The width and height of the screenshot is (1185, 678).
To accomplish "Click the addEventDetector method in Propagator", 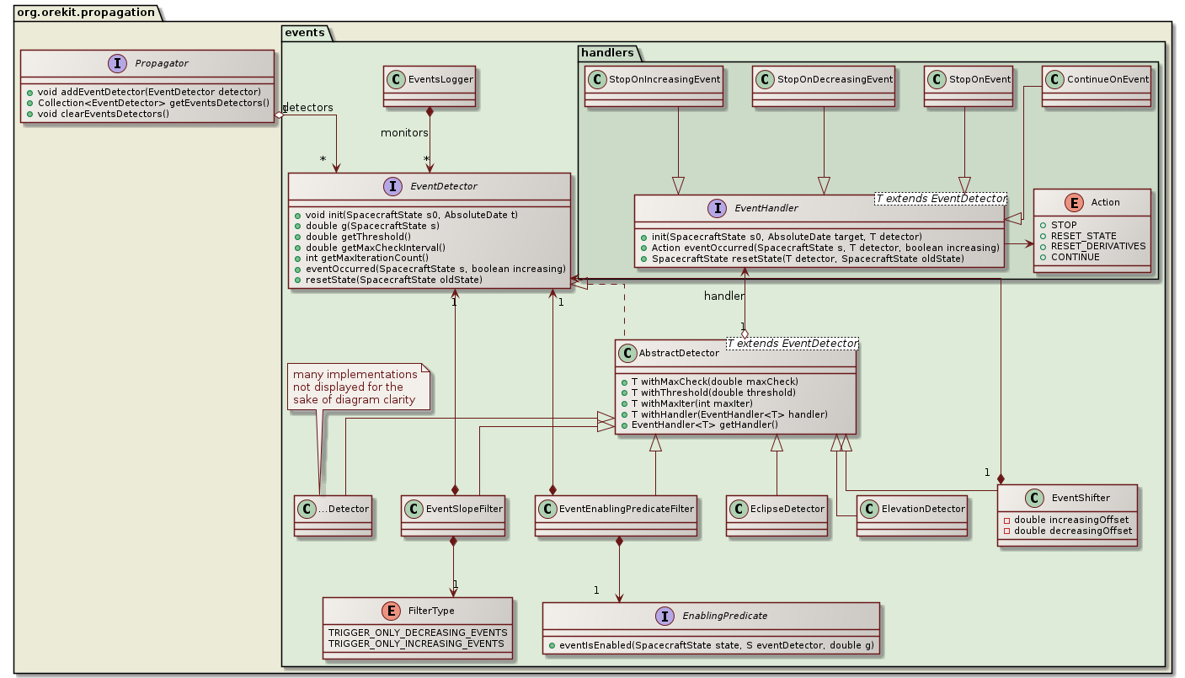I will coord(147,91).
